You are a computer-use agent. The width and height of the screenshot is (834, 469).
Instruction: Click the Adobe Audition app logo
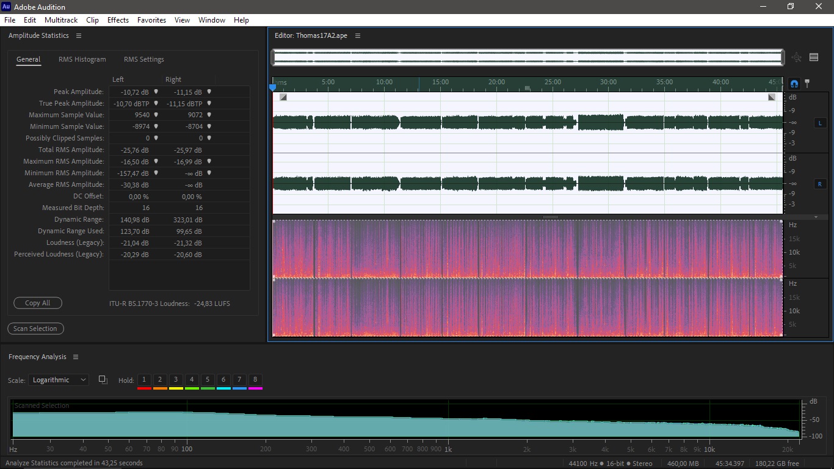pos(6,6)
